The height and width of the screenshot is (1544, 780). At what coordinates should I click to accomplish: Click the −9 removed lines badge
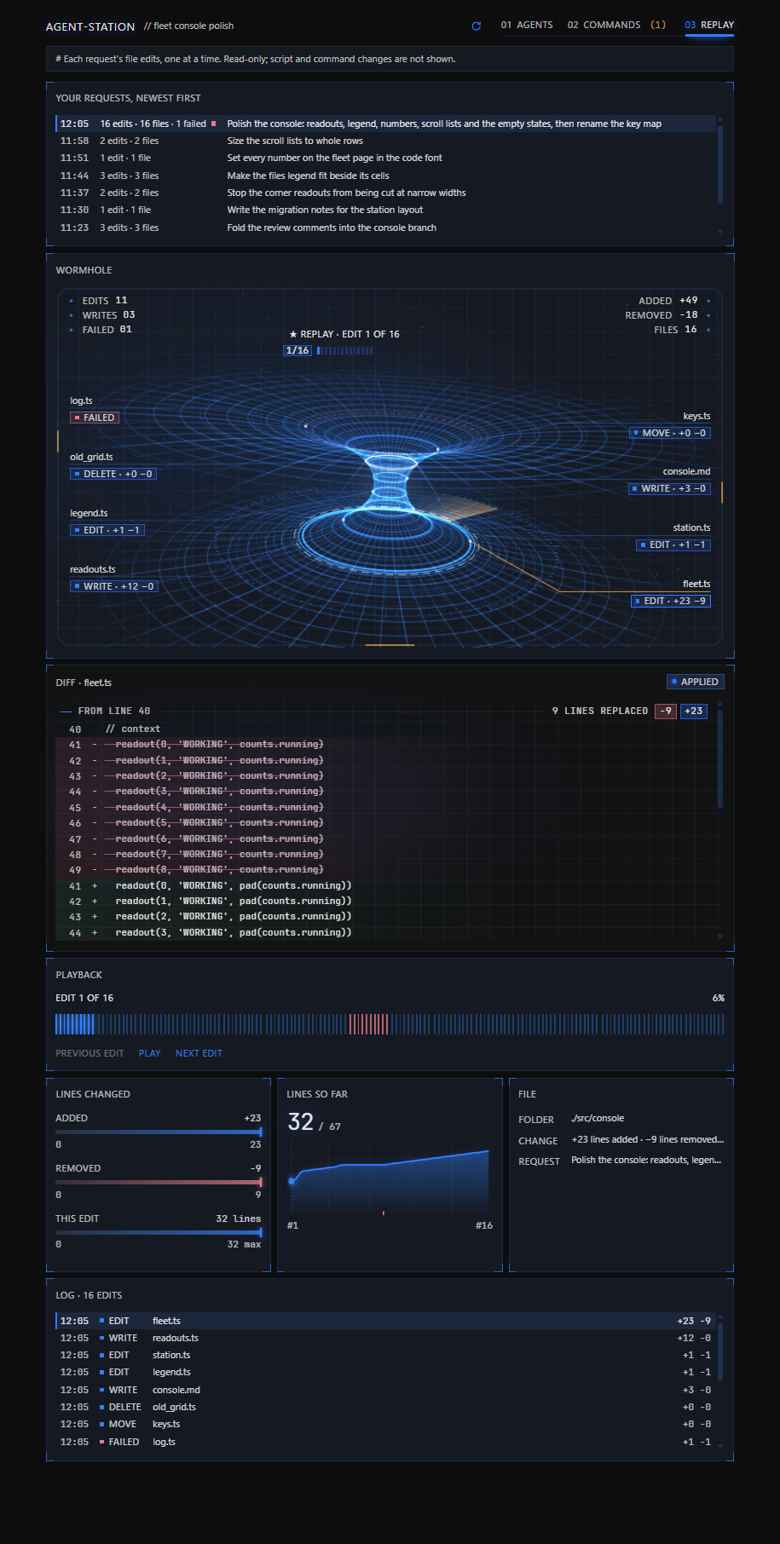pos(666,711)
